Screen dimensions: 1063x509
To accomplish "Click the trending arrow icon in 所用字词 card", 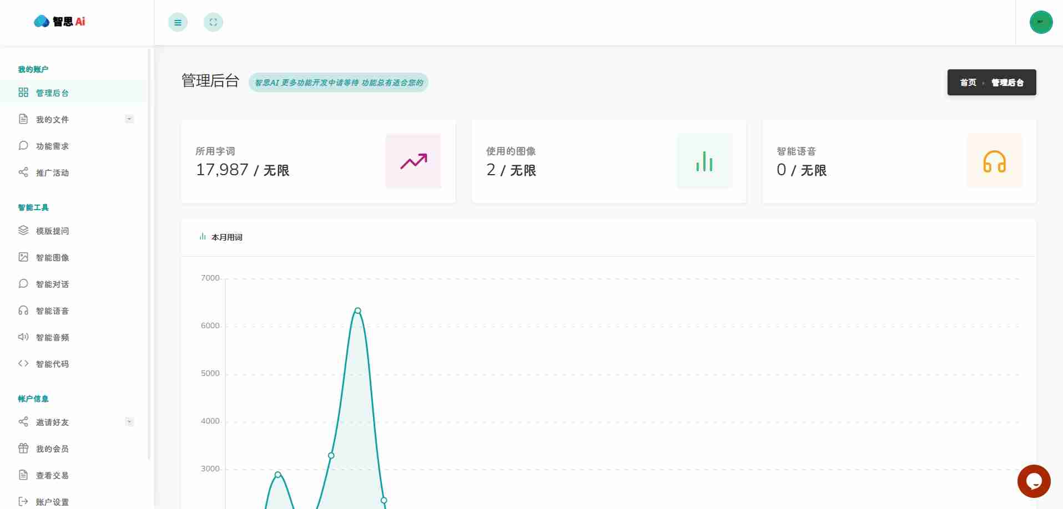I will [414, 161].
